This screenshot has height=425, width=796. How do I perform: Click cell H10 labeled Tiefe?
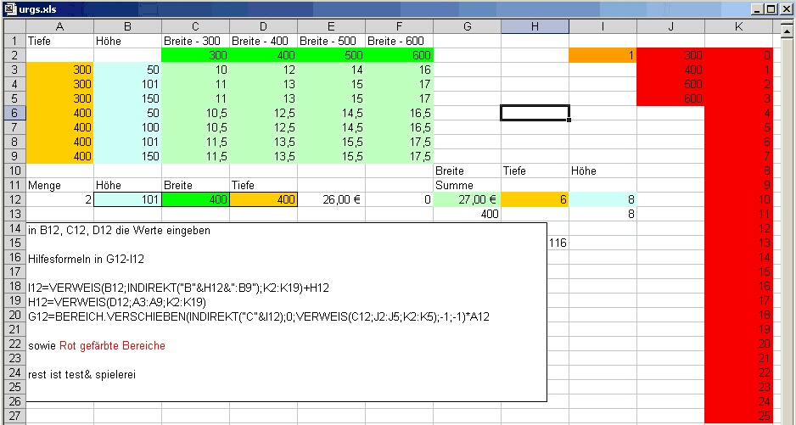[535, 171]
